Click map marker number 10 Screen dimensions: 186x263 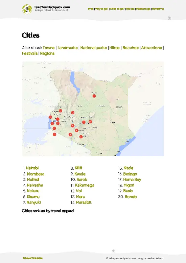(x=70, y=135)
